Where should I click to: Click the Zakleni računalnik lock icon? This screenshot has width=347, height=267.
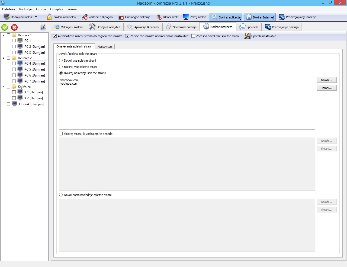[49, 17]
